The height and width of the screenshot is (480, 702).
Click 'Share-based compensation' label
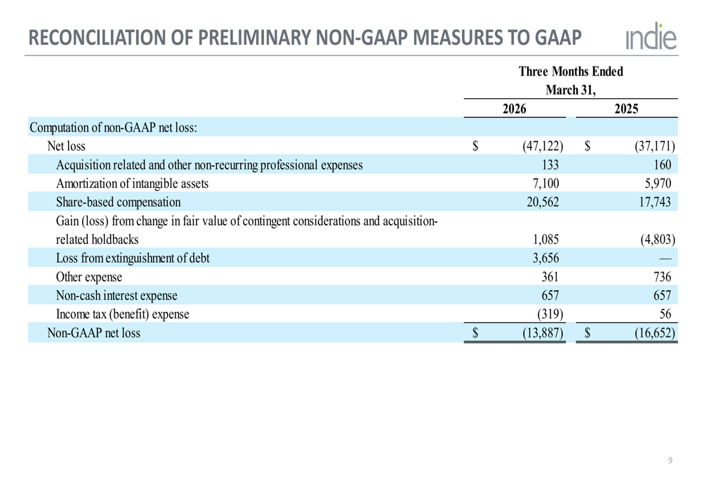[x=118, y=202]
